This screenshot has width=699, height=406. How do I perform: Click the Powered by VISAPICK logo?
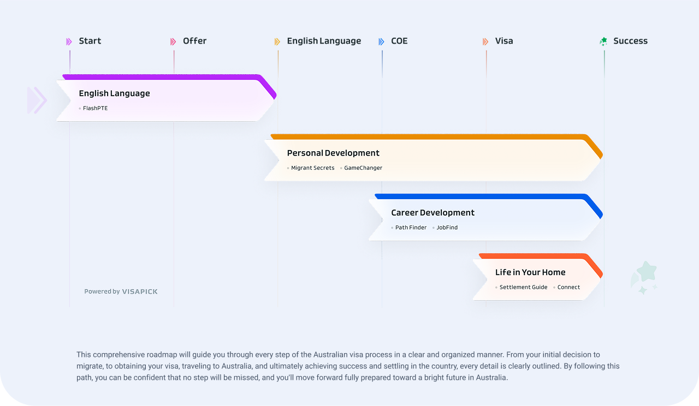coord(121,291)
